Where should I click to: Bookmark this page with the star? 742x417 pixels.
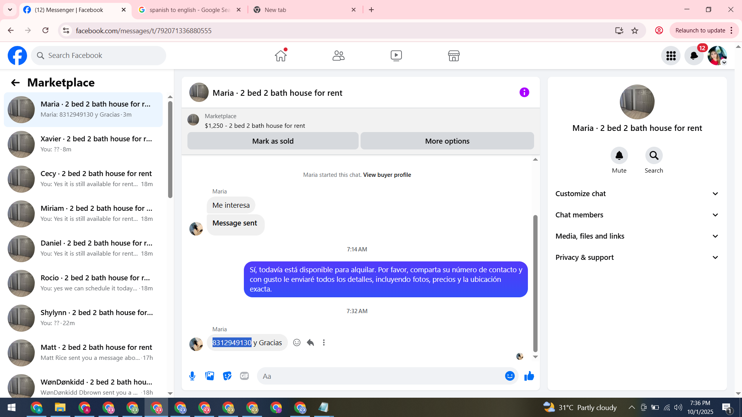[x=635, y=31]
